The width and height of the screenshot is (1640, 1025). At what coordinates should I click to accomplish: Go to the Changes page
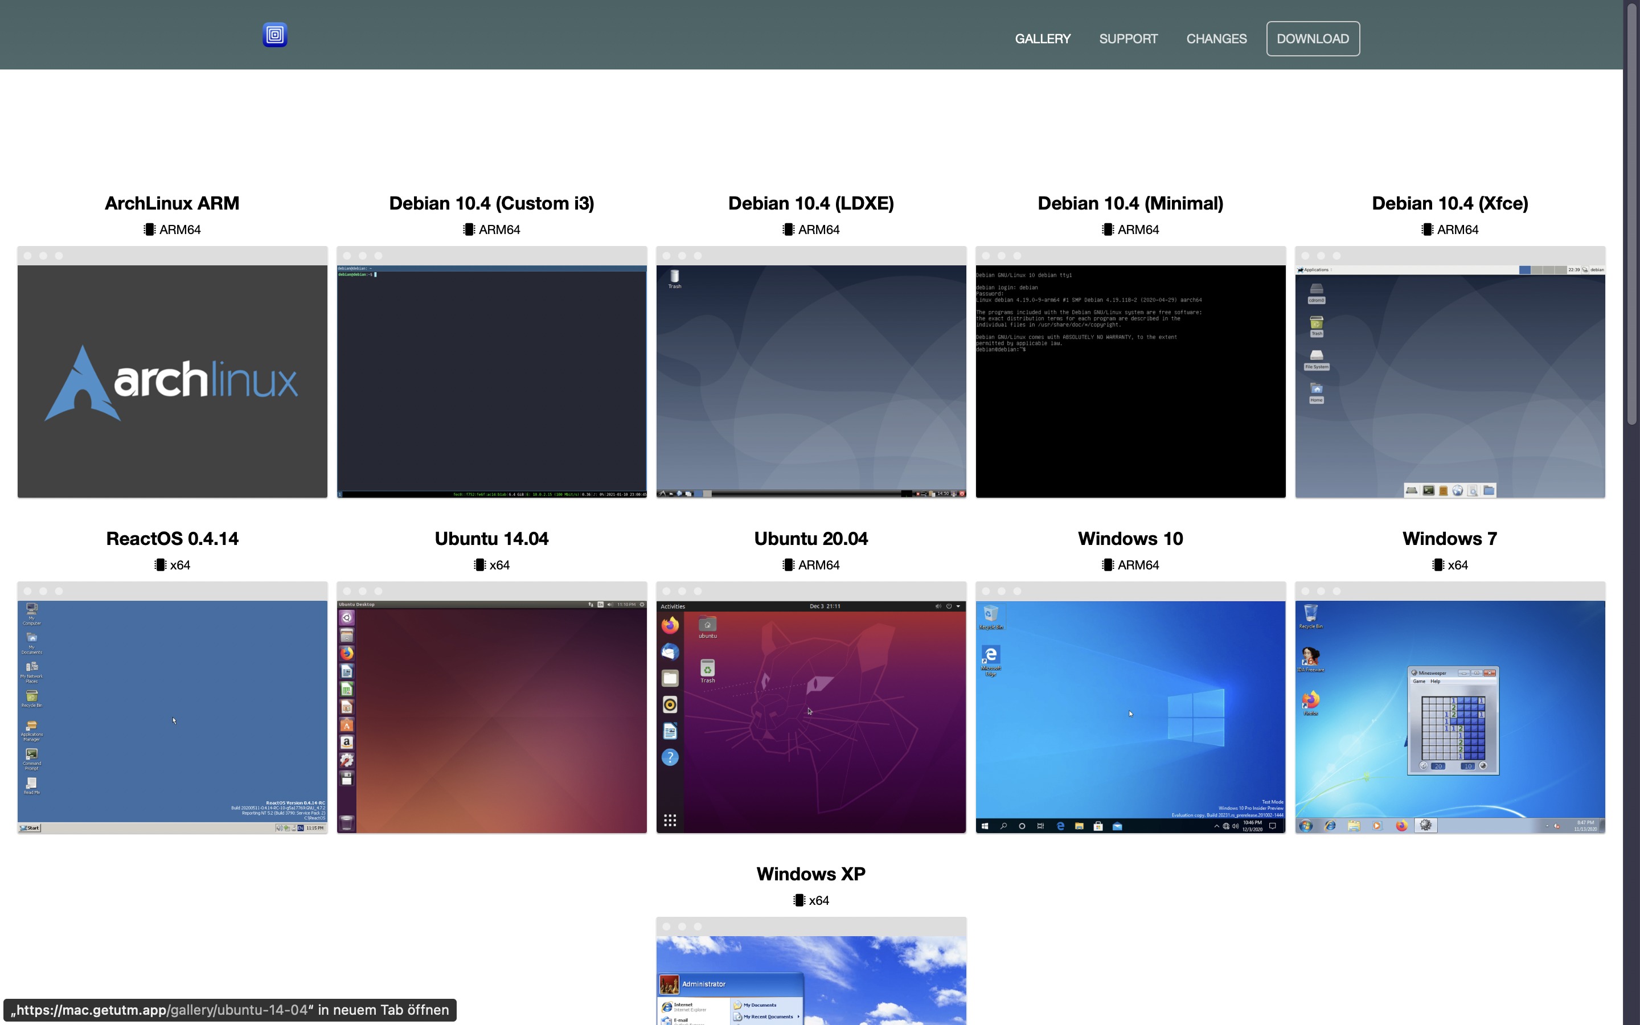pos(1216,39)
